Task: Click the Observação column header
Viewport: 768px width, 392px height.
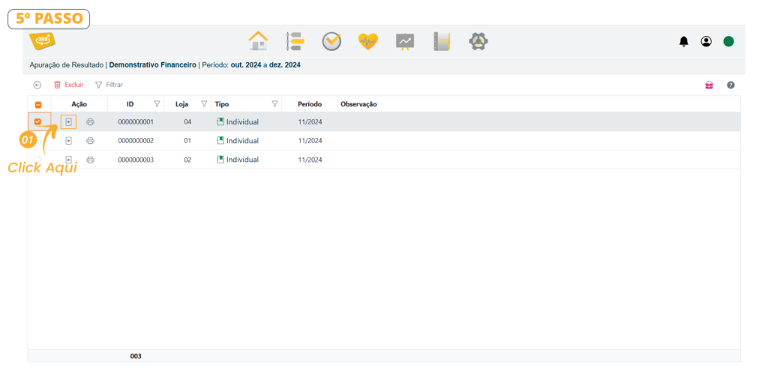Action: [358, 104]
